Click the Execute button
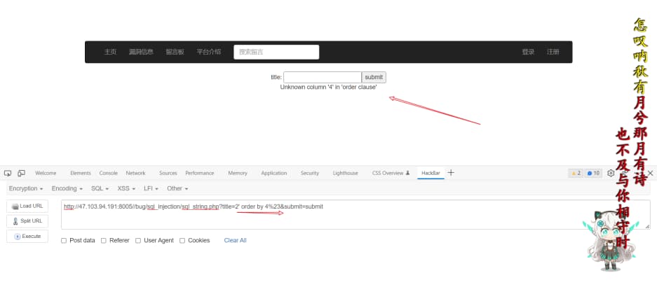The height and width of the screenshot is (308, 657). [x=27, y=237]
